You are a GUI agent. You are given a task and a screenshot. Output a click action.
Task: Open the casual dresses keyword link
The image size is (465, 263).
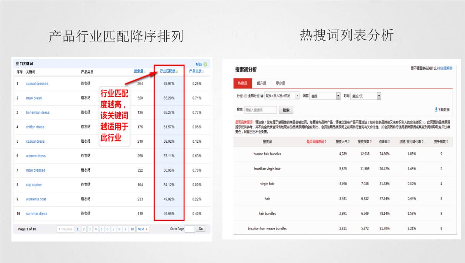[x=37, y=84]
